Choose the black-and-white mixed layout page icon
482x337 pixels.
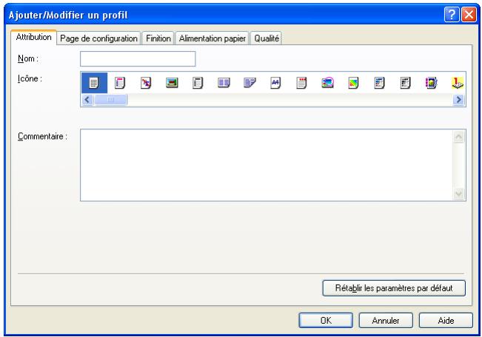pyautogui.click(x=406, y=83)
